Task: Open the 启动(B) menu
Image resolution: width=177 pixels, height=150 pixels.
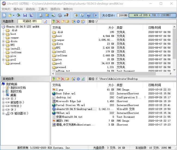Action: click(x=30, y=9)
